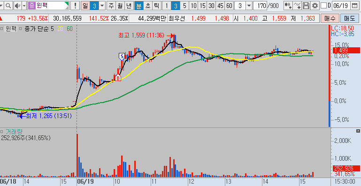Open chart settings gear icon
The width and height of the screenshot is (361, 186).
315,6
